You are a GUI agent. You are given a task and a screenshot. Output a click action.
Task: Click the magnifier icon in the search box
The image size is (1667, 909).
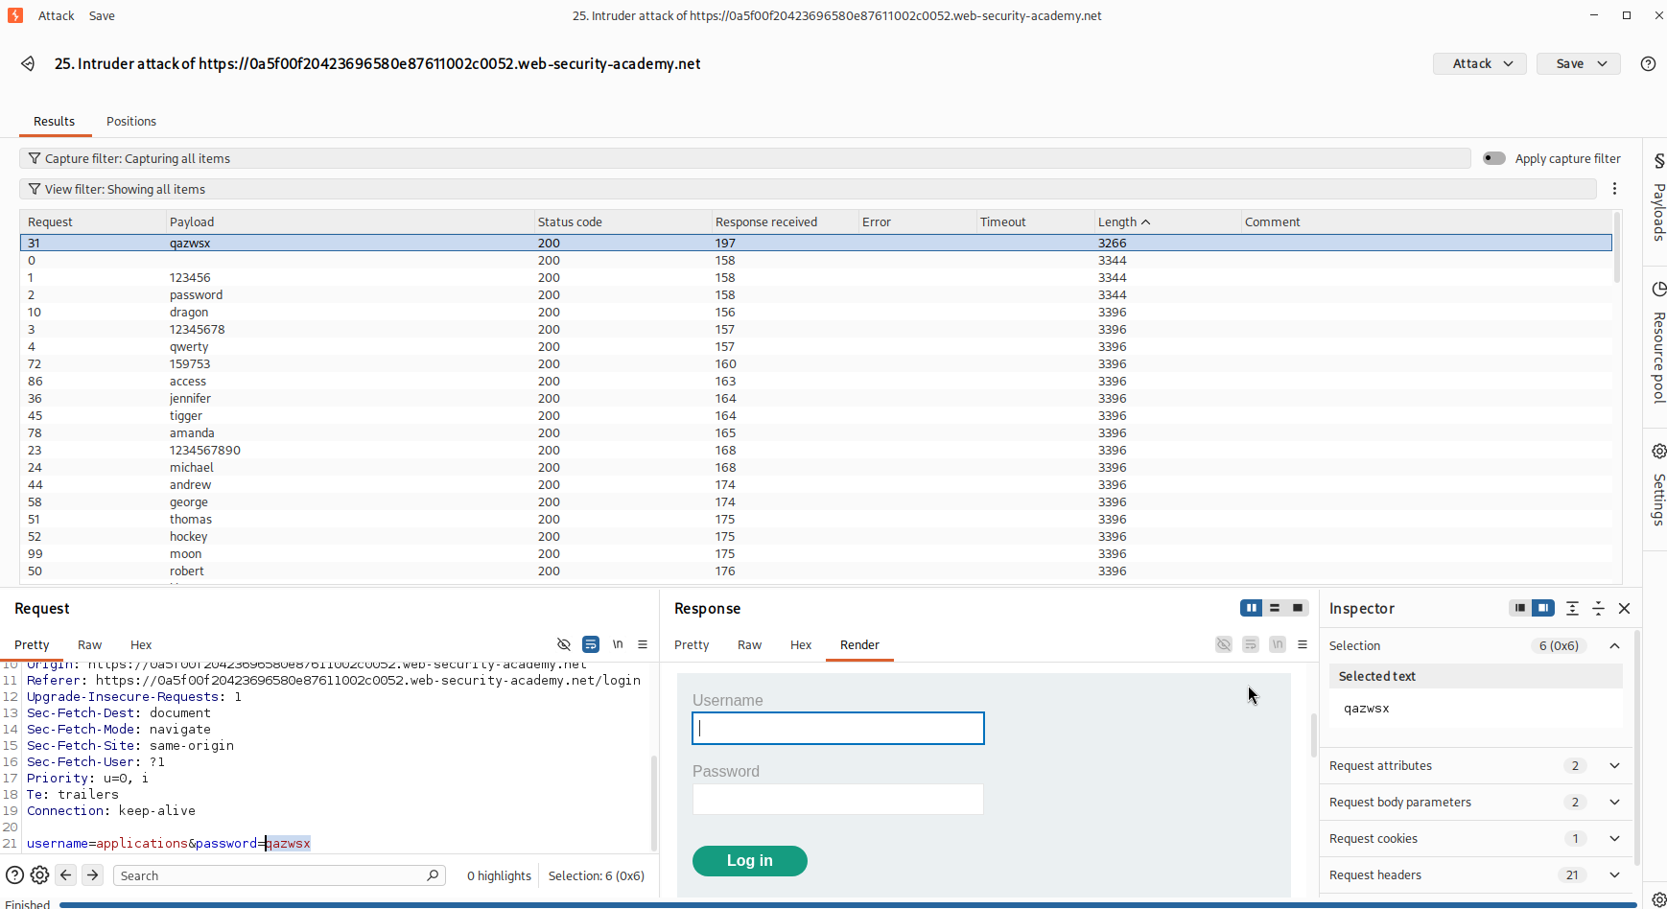click(433, 874)
